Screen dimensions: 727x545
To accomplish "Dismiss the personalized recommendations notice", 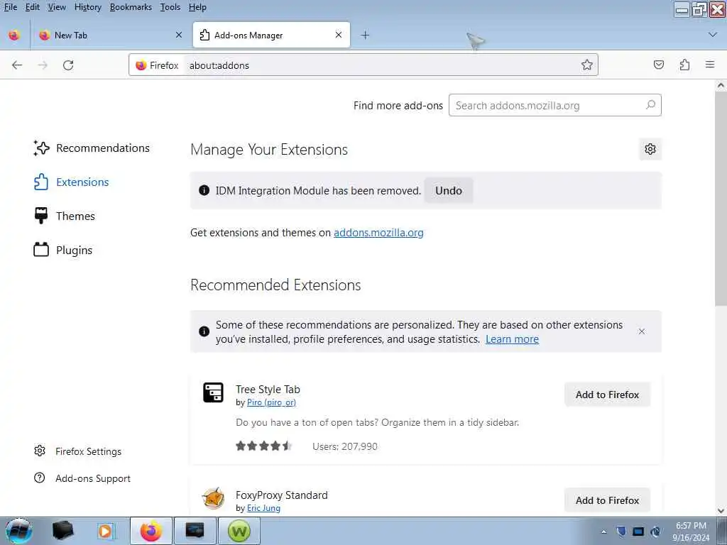I will click(x=642, y=331).
